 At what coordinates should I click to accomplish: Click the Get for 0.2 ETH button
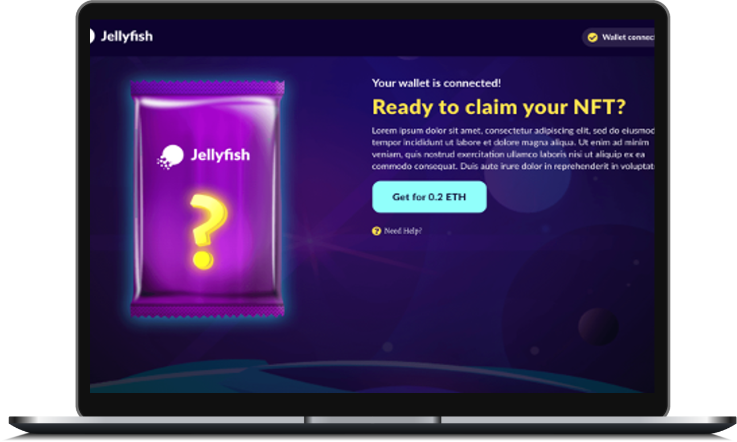tap(429, 197)
